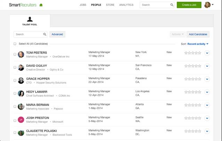This screenshot has height=141, width=222.
Task: Open the user profile avatar in header
Action: pyautogui.click(x=207, y=5)
